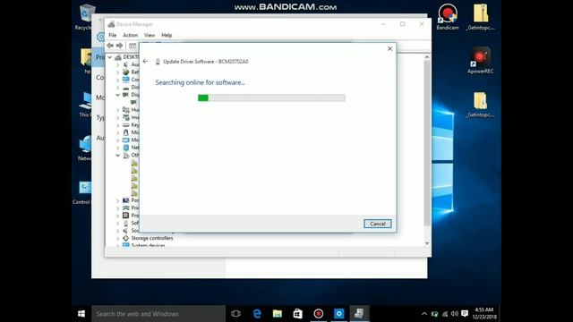Open the top Getintopc zip folder

point(481,17)
